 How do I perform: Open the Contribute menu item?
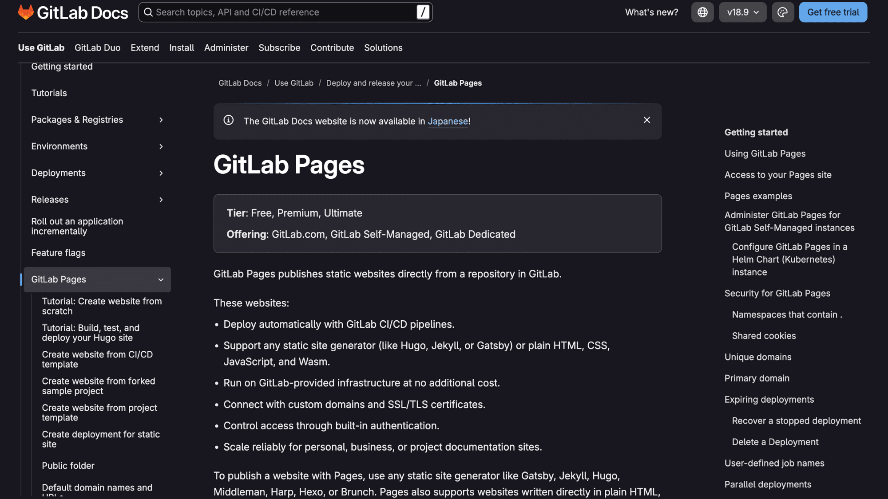click(332, 47)
